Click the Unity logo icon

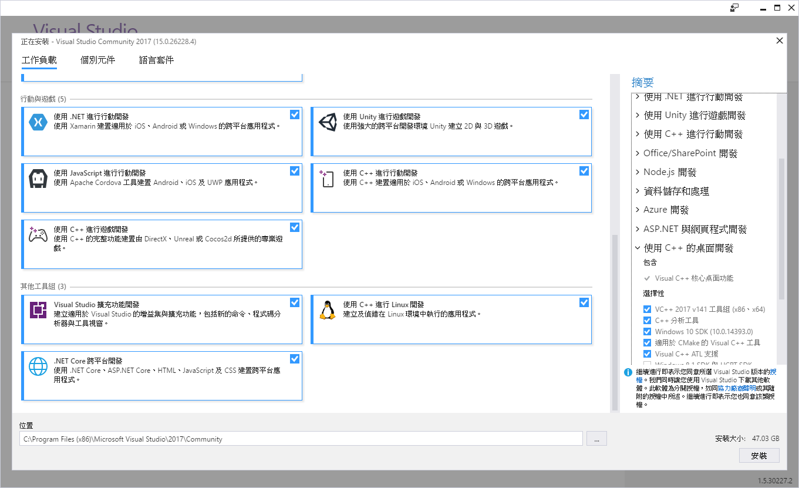tap(328, 122)
